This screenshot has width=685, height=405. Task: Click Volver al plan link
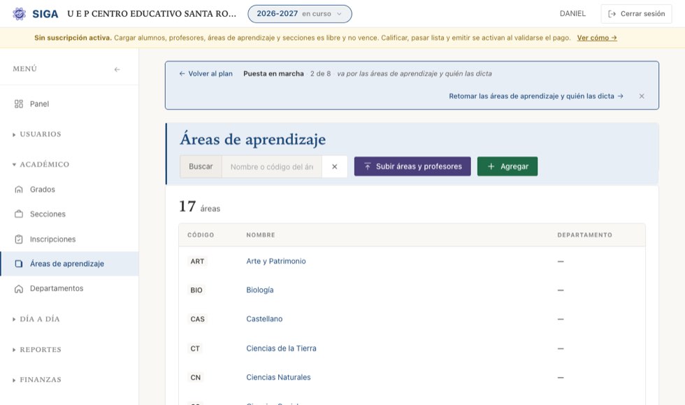click(206, 74)
